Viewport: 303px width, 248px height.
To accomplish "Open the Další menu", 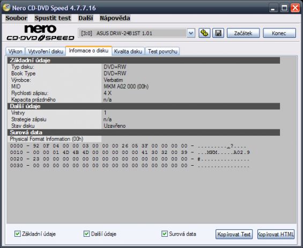I will [86, 18].
